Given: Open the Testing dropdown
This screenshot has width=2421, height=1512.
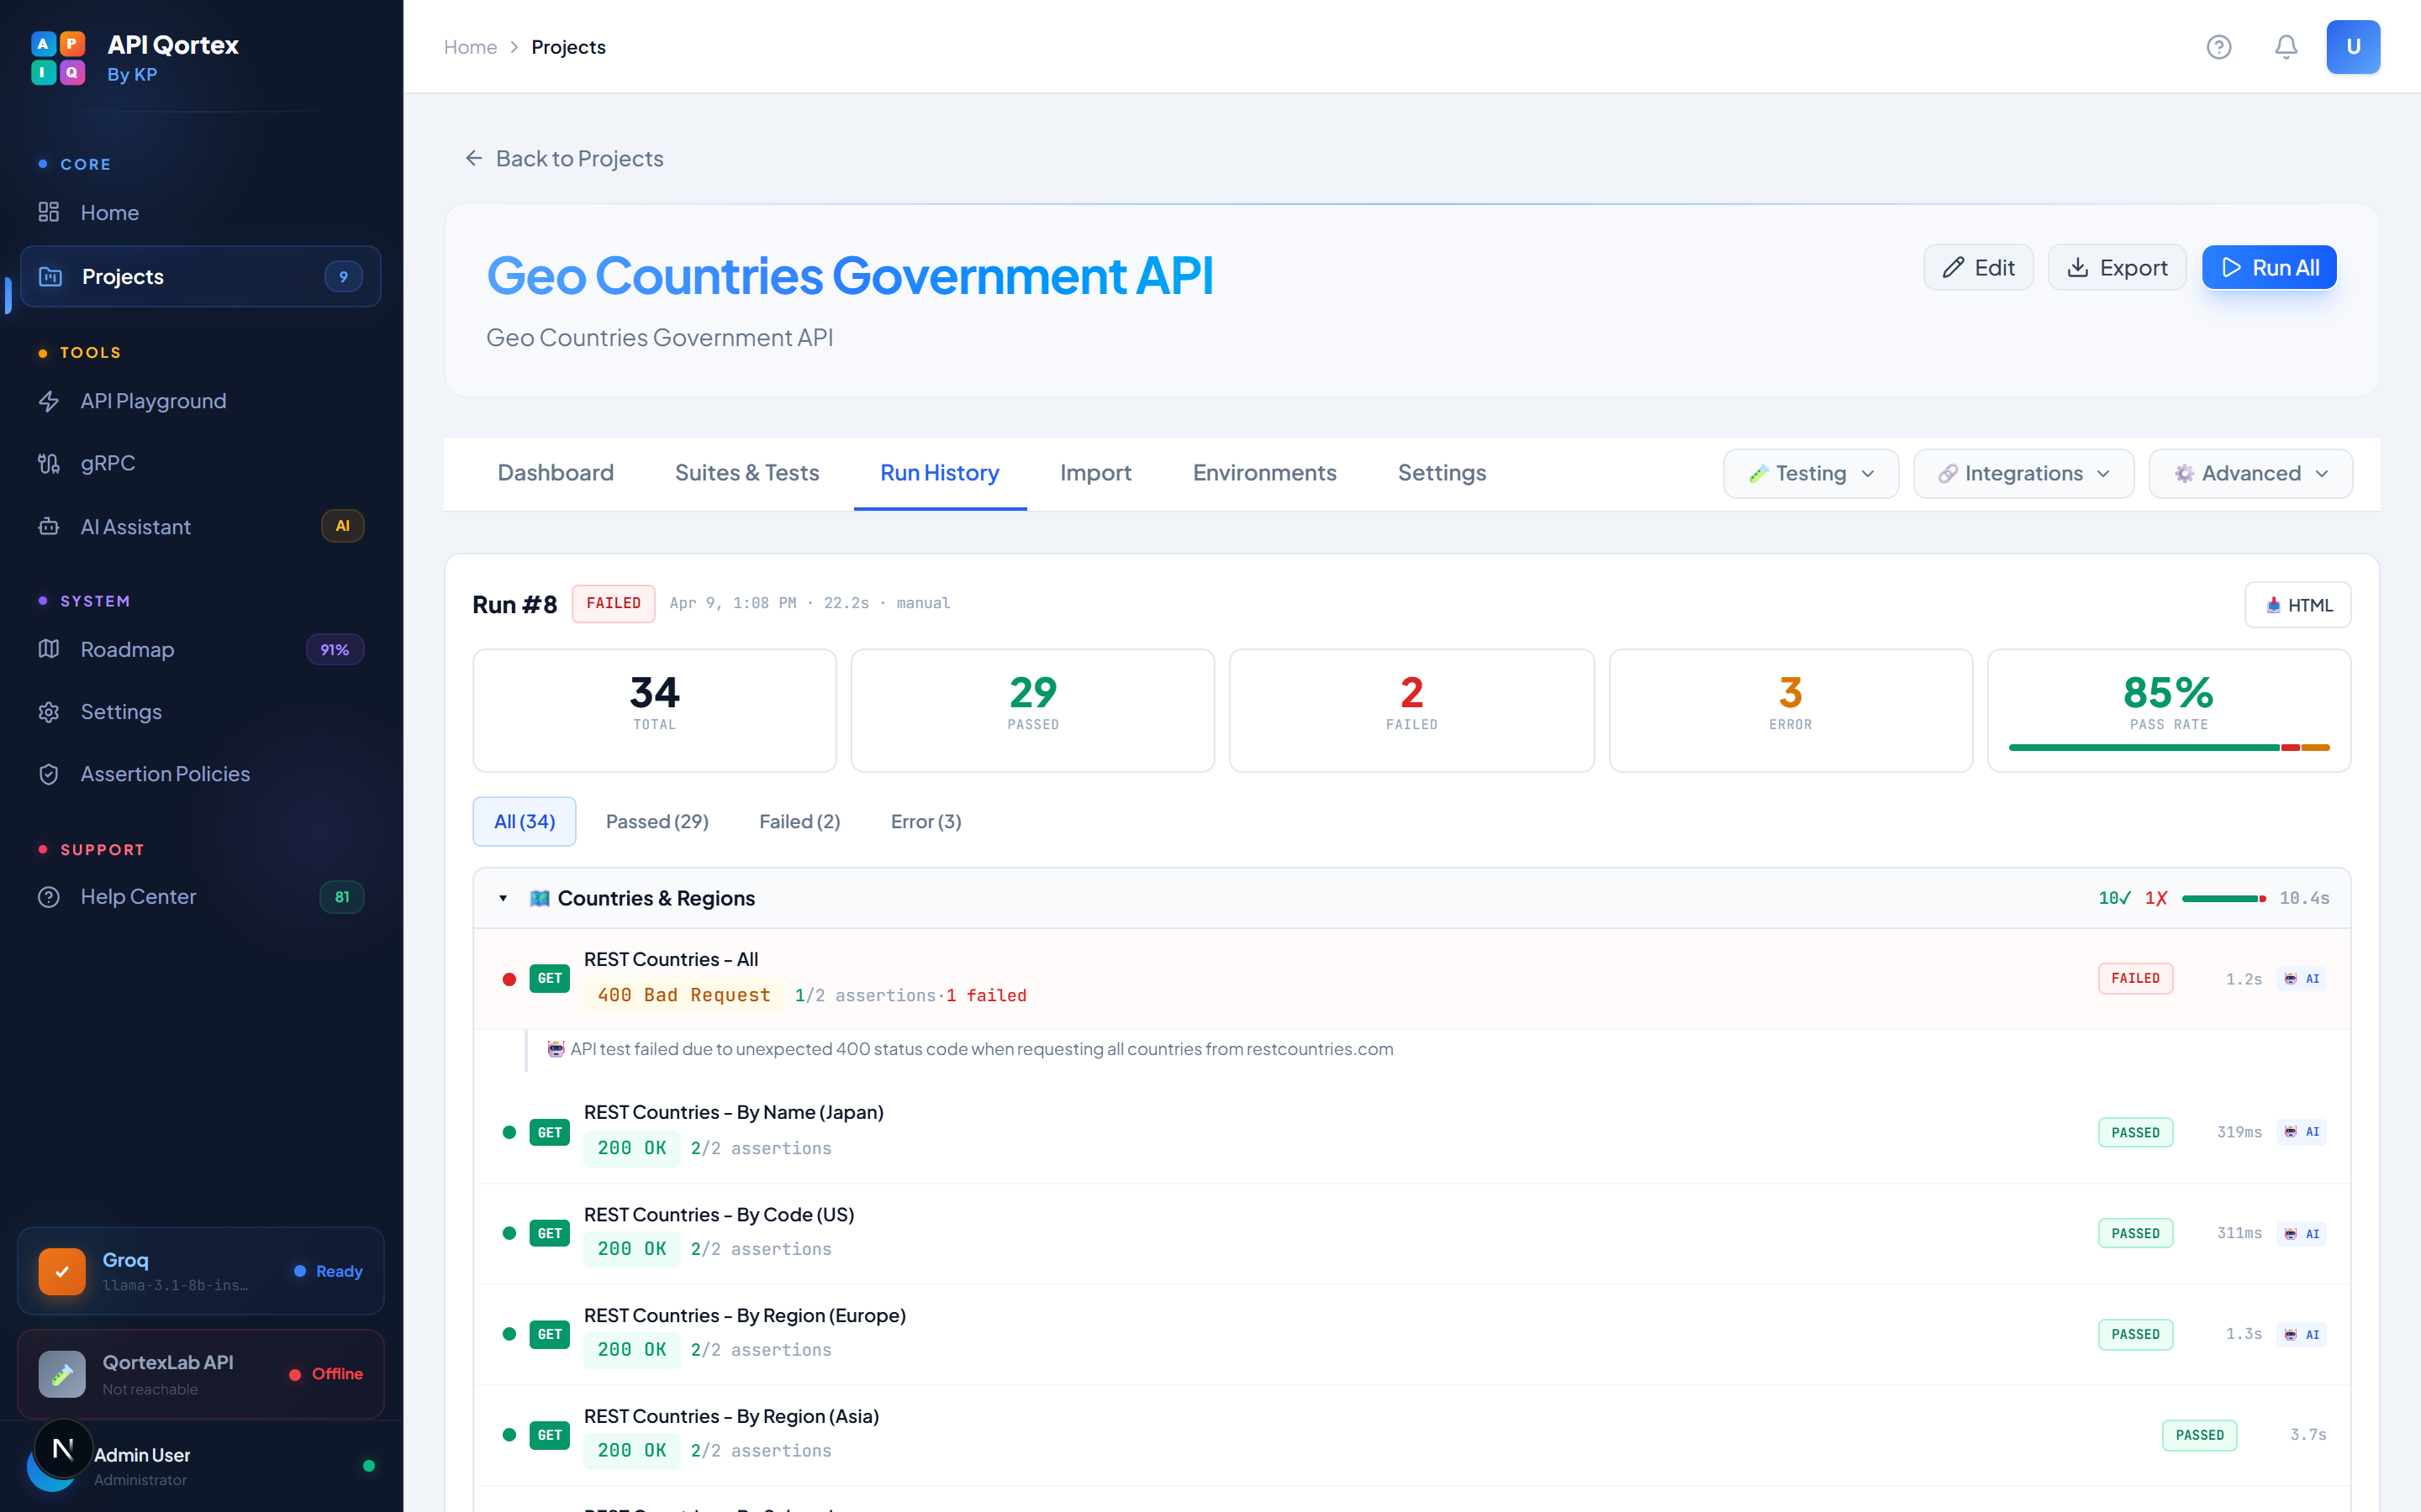Looking at the screenshot, I should pyautogui.click(x=1810, y=473).
